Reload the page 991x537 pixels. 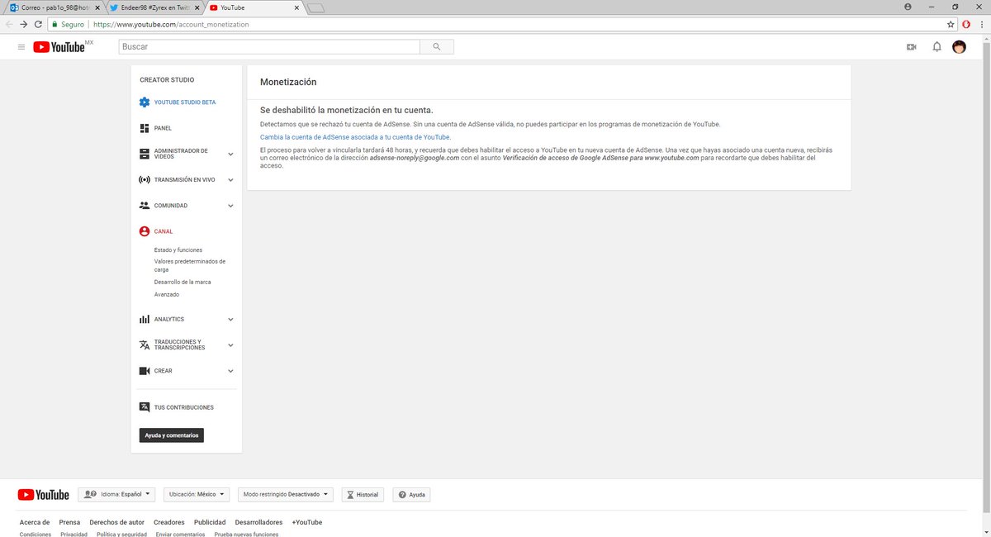38,24
